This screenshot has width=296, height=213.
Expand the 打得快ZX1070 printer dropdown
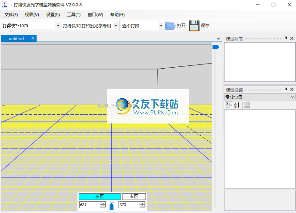[58, 26]
